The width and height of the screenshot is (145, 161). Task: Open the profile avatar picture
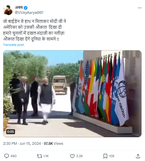point(8,10)
